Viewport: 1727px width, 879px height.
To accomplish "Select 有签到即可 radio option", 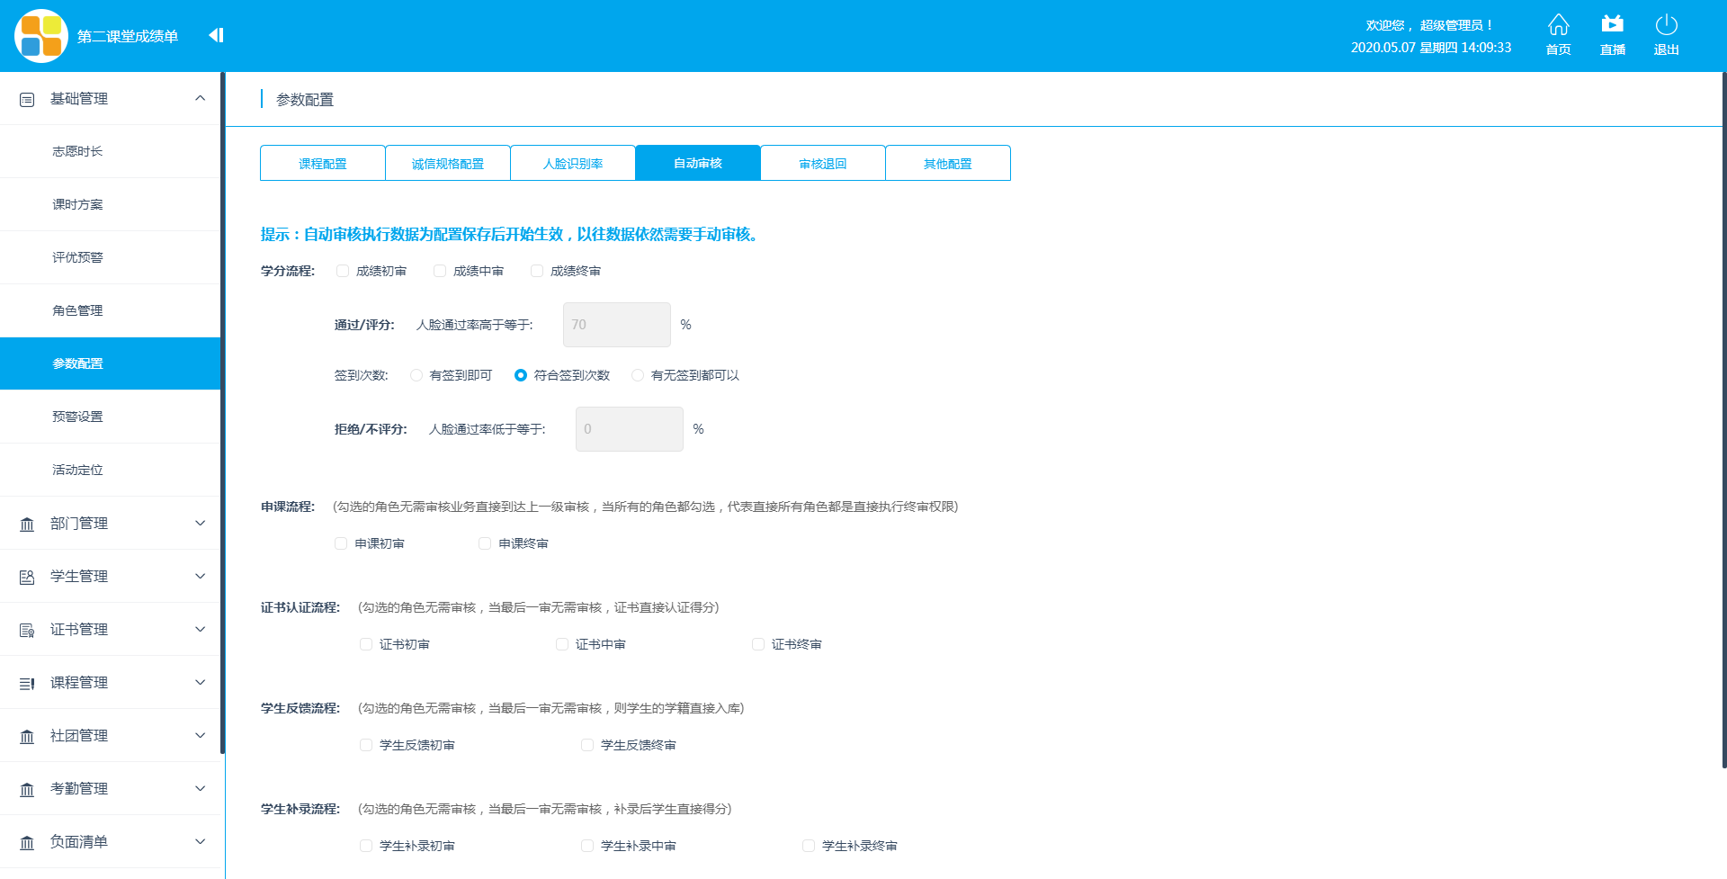I will point(416,375).
